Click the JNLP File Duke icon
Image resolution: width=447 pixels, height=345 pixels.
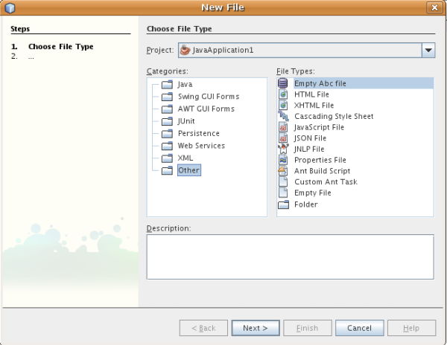click(x=283, y=149)
